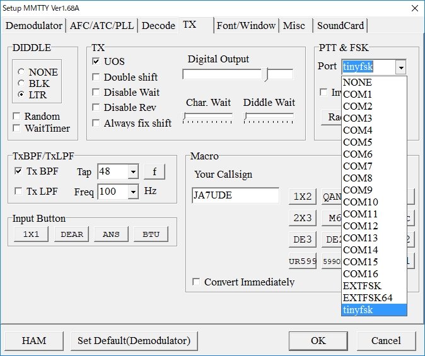Choose COM3 from port list
Screen dimensions: 425x356
[x=374, y=118]
